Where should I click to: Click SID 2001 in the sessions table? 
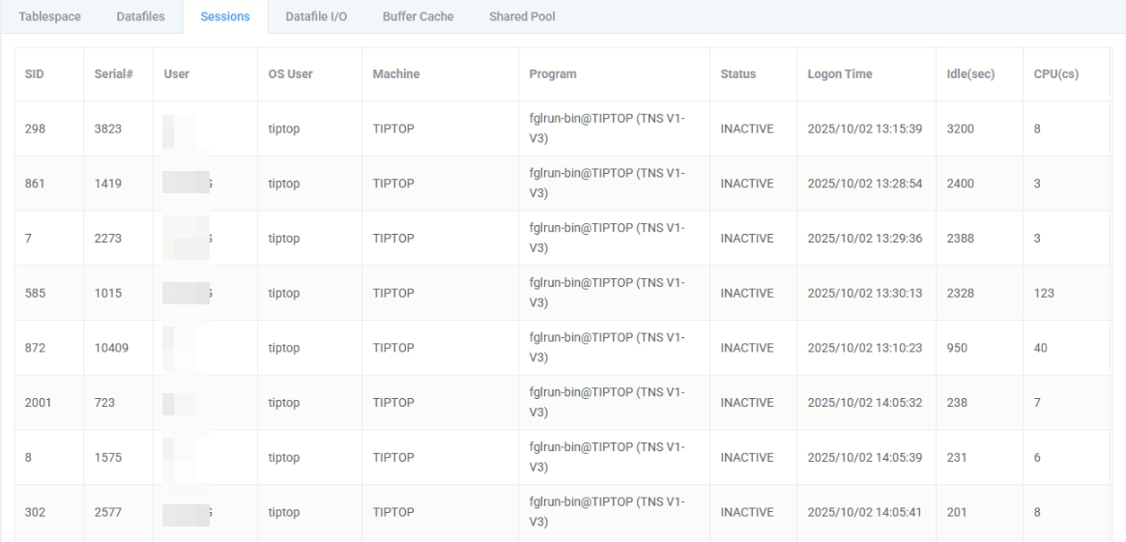39,403
